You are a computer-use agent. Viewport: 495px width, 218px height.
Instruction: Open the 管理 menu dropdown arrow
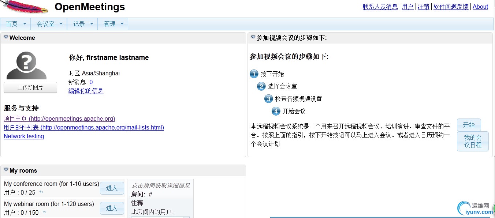(122, 24)
